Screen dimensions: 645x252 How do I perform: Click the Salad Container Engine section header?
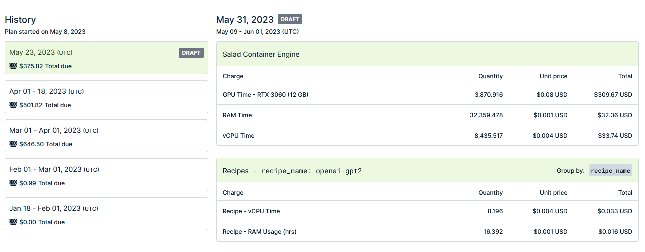click(x=427, y=54)
